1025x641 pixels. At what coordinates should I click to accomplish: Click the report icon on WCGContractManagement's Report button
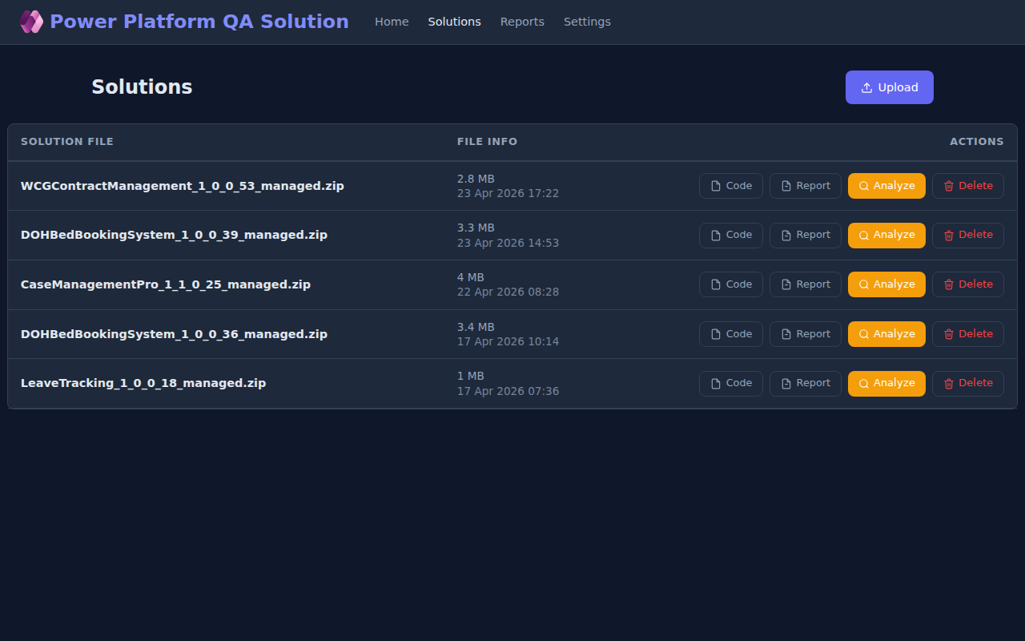click(787, 185)
